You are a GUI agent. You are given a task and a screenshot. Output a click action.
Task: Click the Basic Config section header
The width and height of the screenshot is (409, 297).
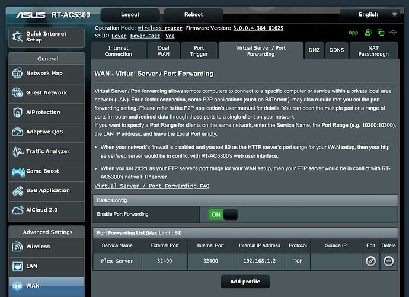[x=245, y=200]
